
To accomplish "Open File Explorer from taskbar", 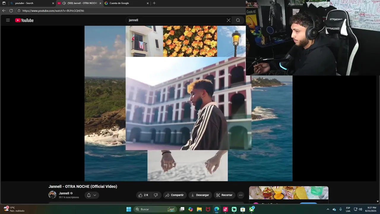I will coord(199,209).
